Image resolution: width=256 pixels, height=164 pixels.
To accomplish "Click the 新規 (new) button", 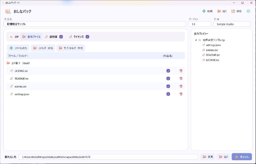I will tap(207, 11).
